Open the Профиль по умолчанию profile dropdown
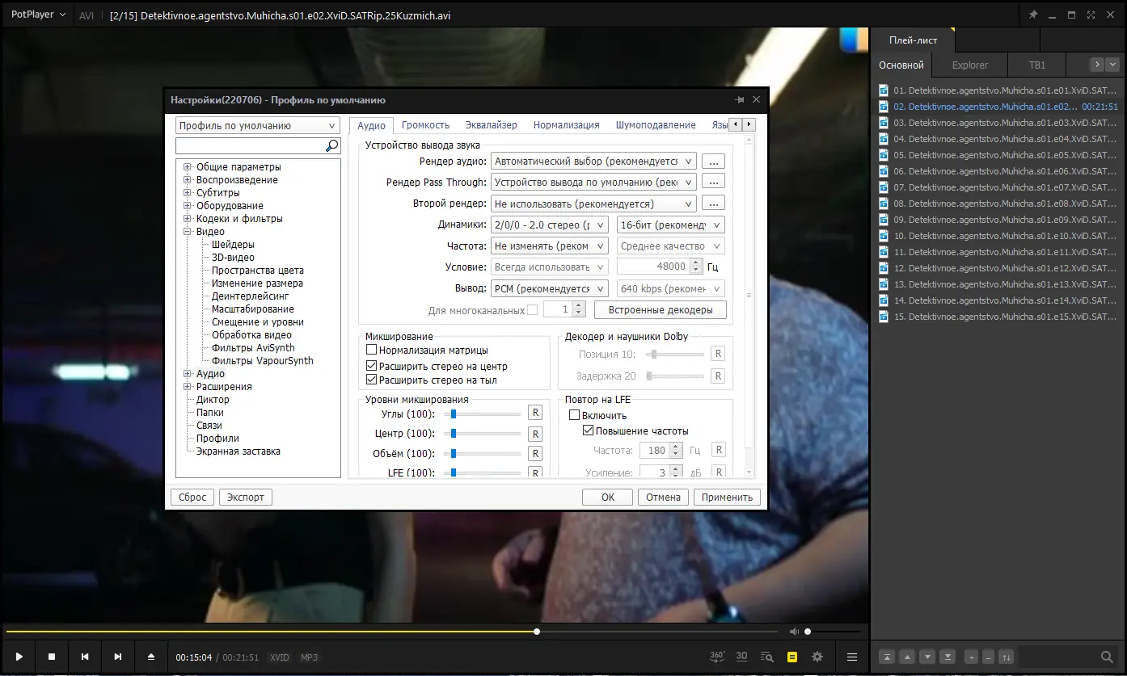 (x=258, y=126)
